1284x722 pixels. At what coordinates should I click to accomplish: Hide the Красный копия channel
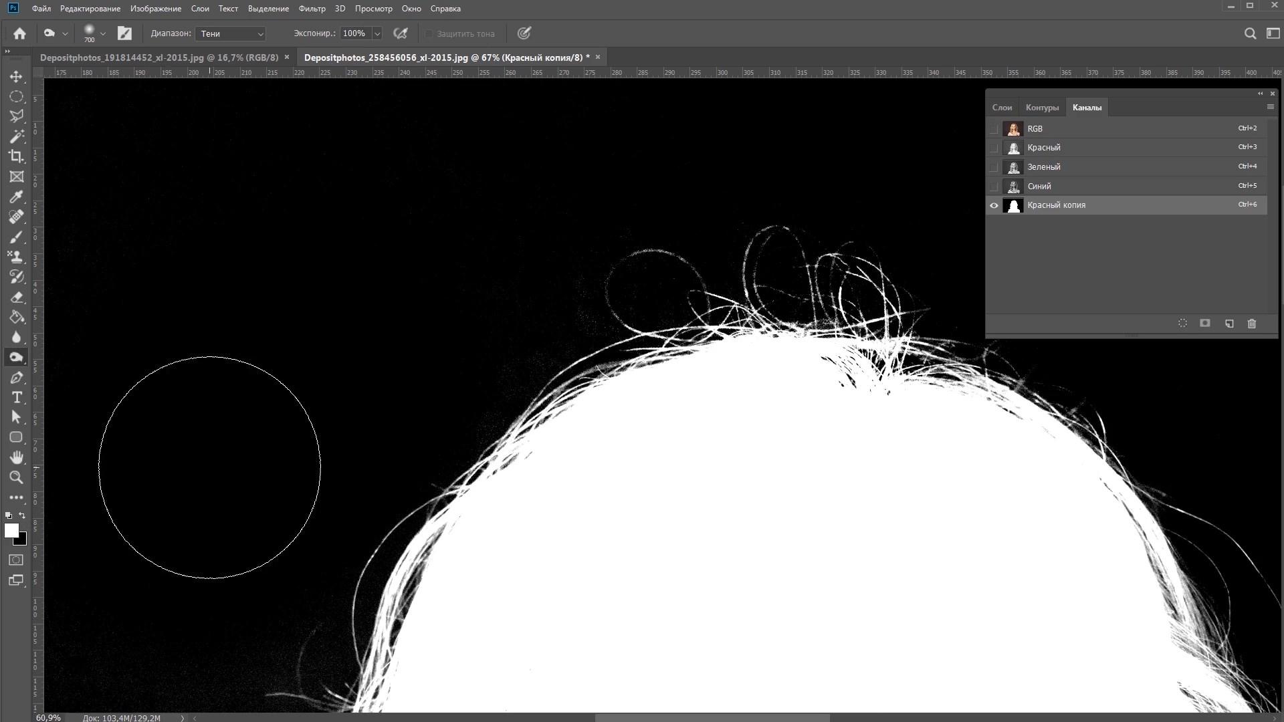click(x=994, y=205)
